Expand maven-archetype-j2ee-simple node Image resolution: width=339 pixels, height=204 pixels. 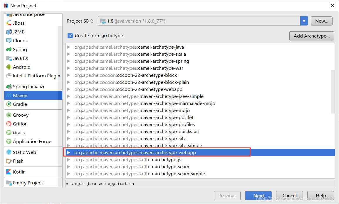(x=69, y=96)
